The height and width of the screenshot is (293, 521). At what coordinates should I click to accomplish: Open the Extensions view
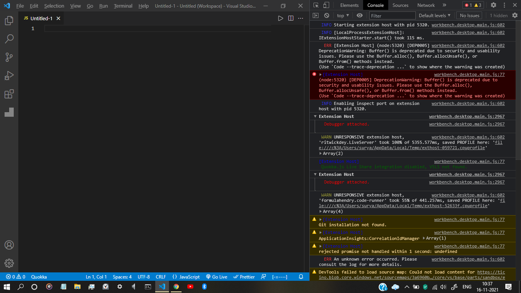pyautogui.click(x=9, y=94)
